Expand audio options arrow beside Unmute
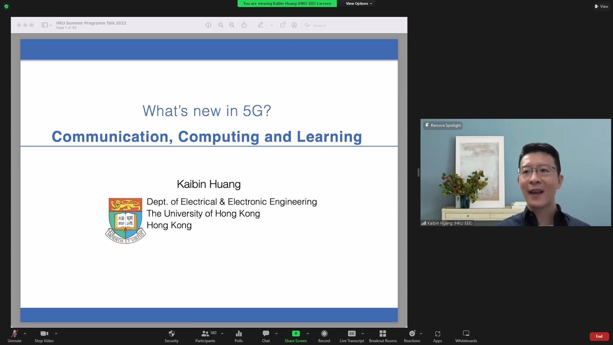 [x=25, y=333]
